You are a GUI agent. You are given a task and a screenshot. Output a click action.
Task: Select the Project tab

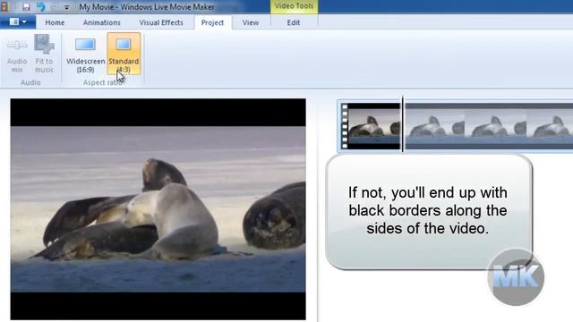[x=212, y=22]
